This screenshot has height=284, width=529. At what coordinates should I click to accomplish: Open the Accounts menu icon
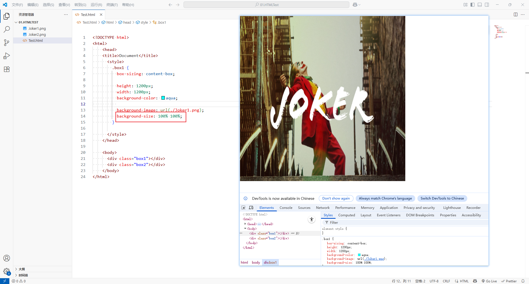(7, 258)
